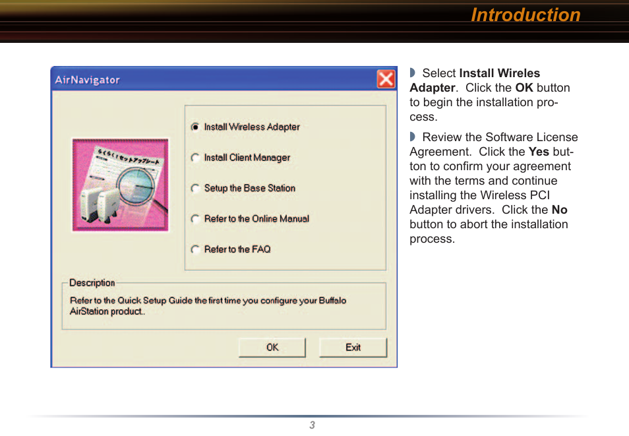629x436 pixels.
Task: Pick the Refer to the Online Manual option
Action: [195, 219]
